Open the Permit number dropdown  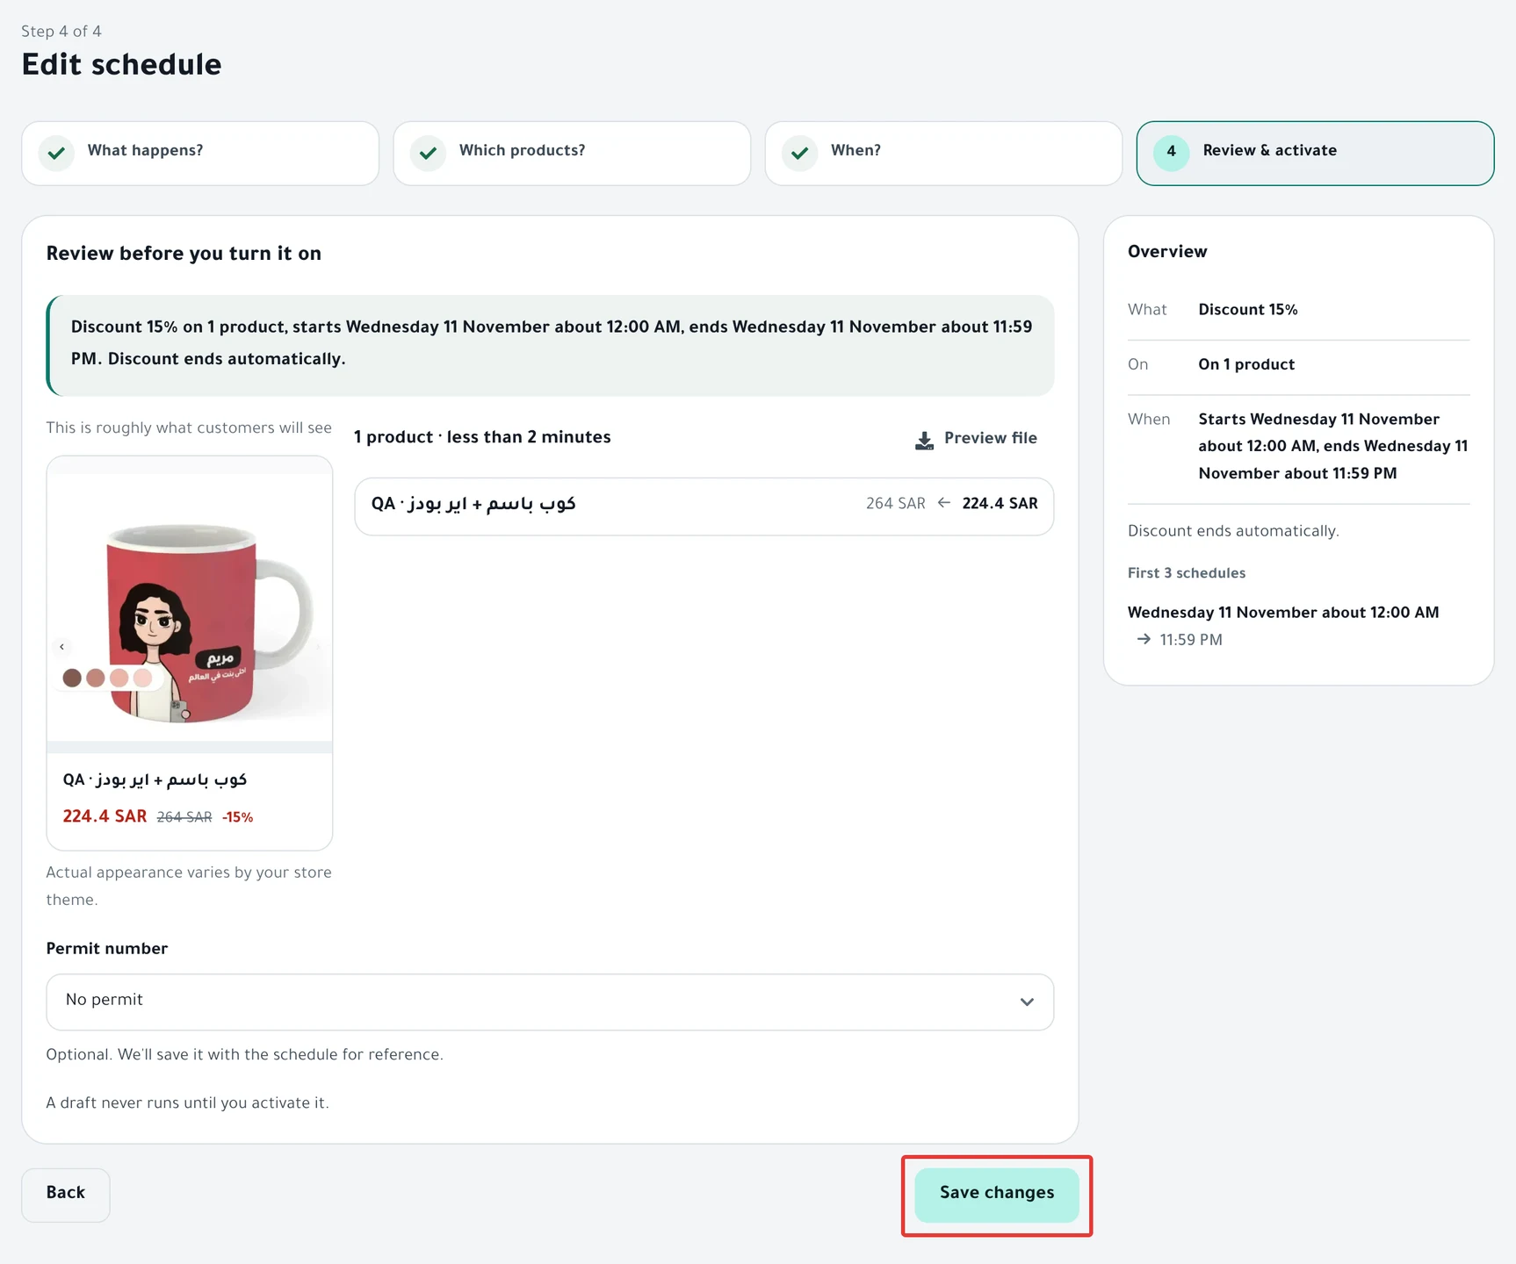(x=550, y=1002)
